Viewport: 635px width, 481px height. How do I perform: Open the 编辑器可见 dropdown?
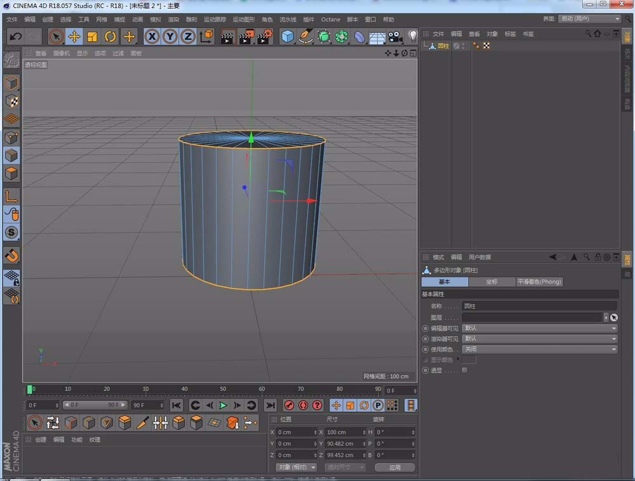coord(539,328)
